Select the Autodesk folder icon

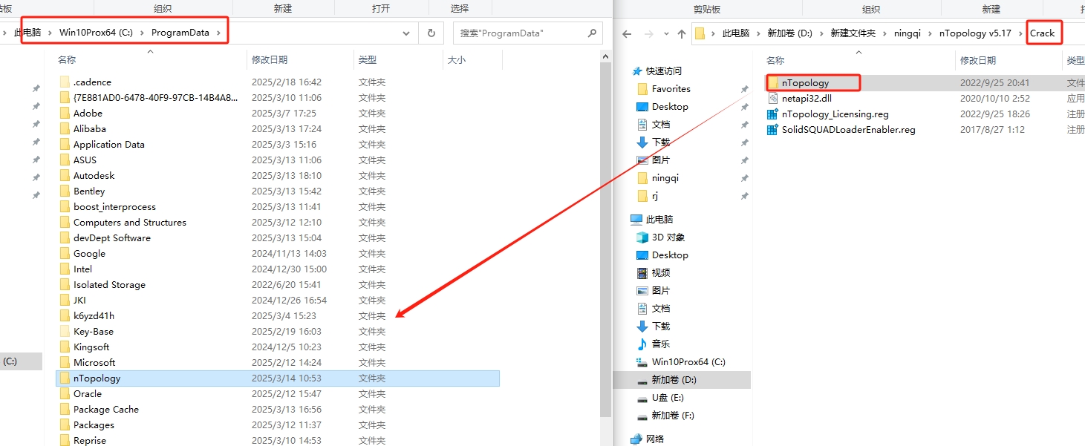65,175
